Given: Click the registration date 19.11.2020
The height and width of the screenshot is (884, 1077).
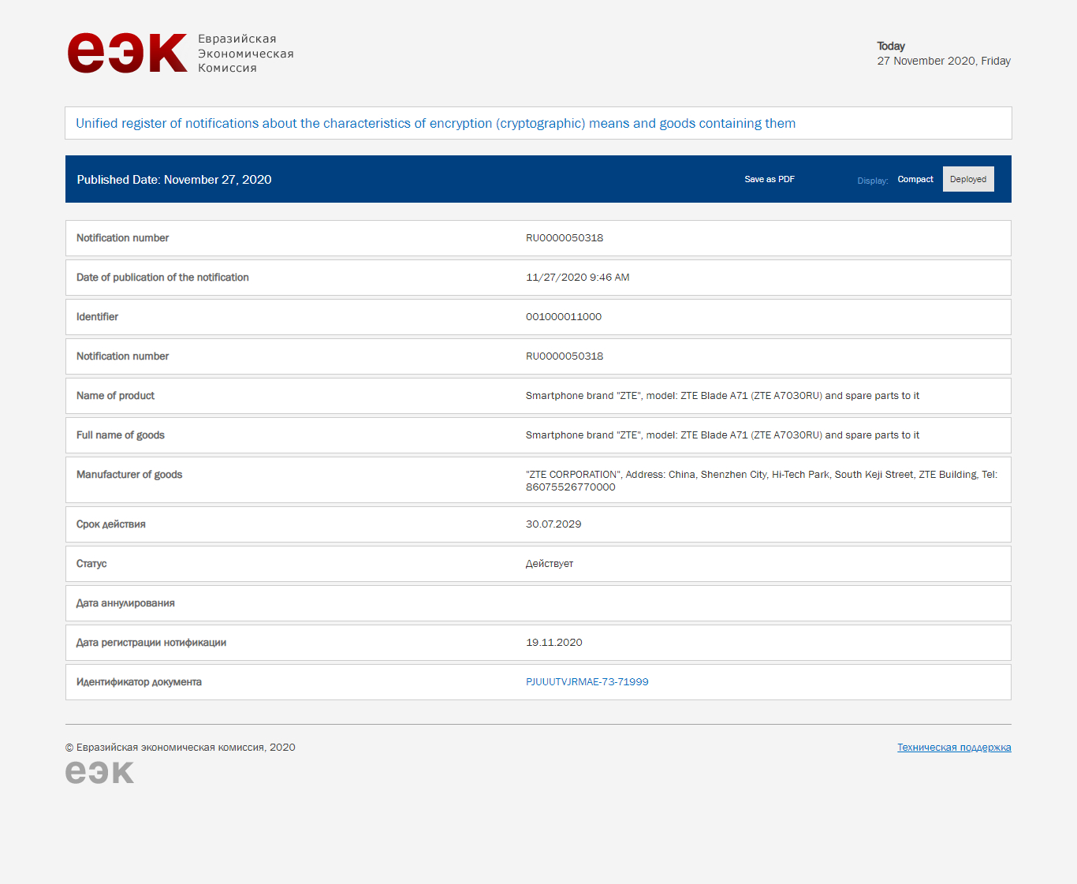Looking at the screenshot, I should tap(553, 643).
